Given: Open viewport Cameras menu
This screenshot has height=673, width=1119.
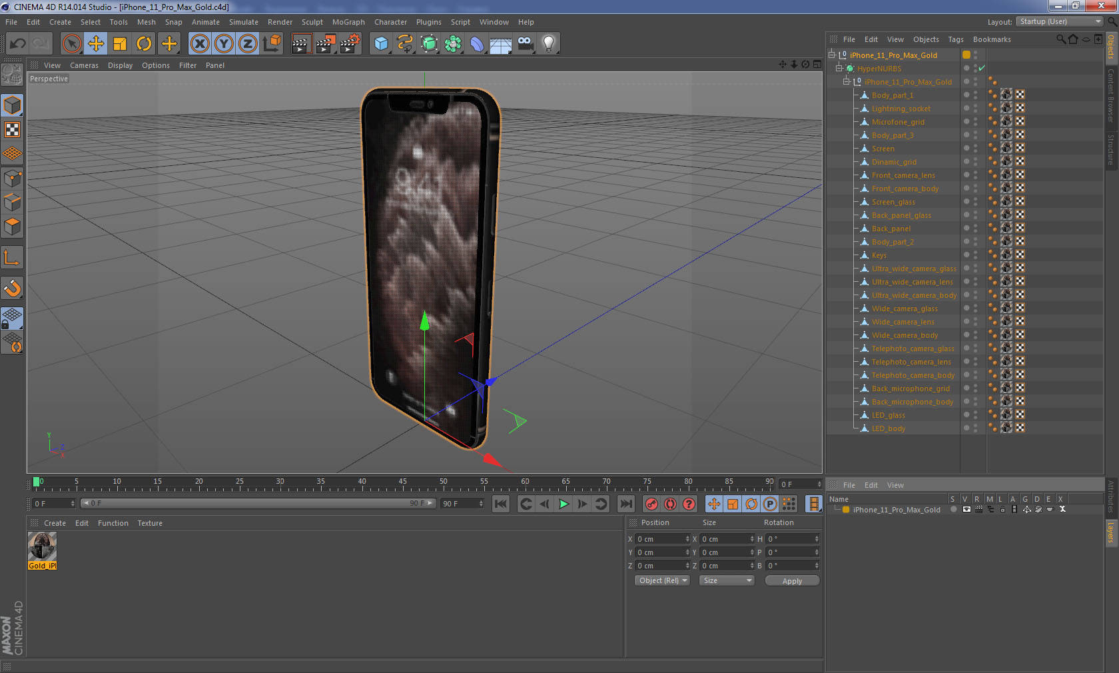Looking at the screenshot, I should coord(84,65).
